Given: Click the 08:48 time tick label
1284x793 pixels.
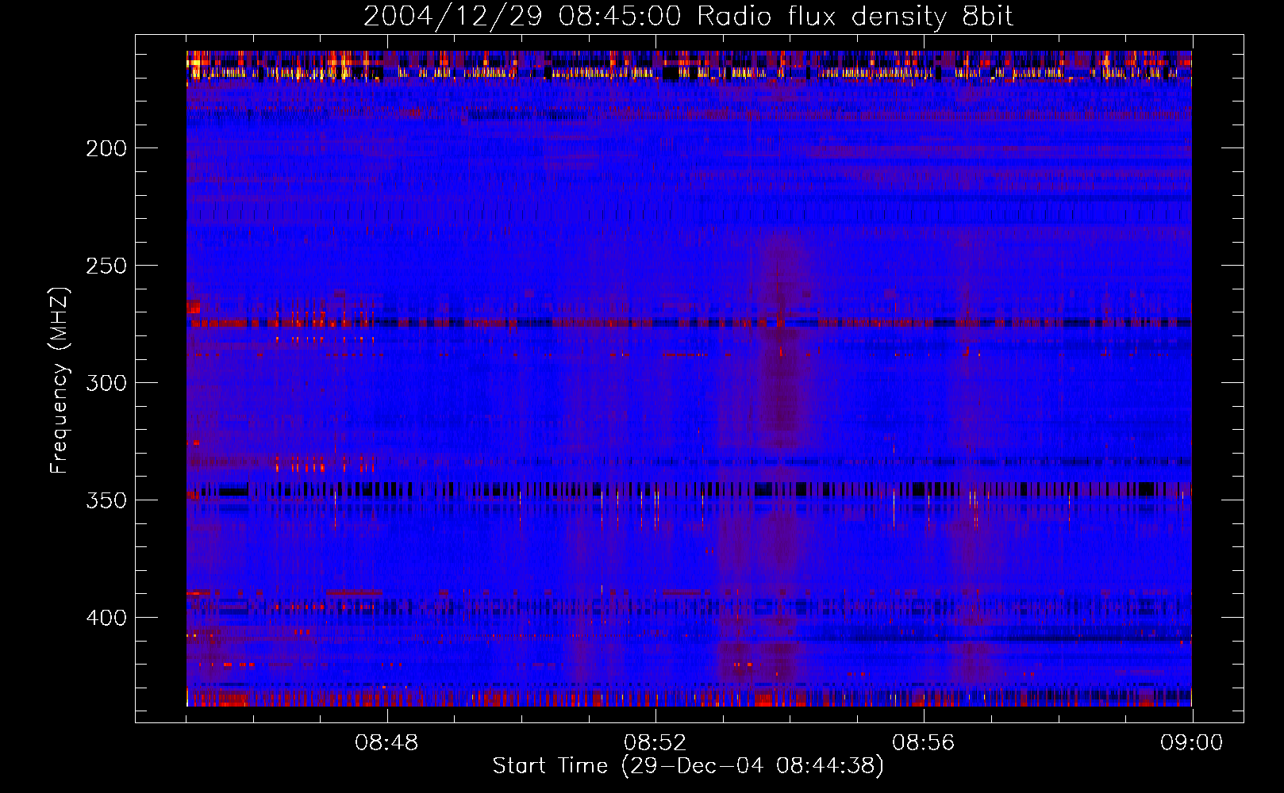Looking at the screenshot, I should click(x=387, y=743).
